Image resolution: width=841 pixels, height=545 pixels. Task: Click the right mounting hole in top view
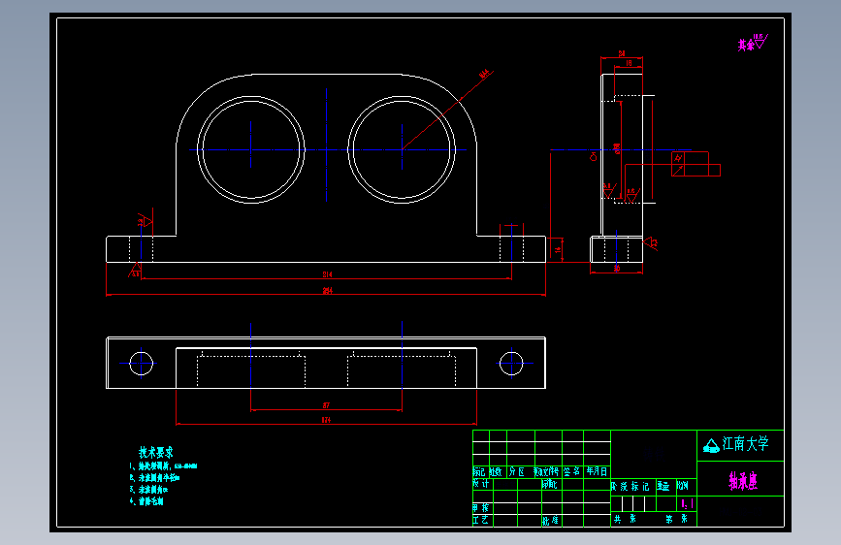pos(511,363)
